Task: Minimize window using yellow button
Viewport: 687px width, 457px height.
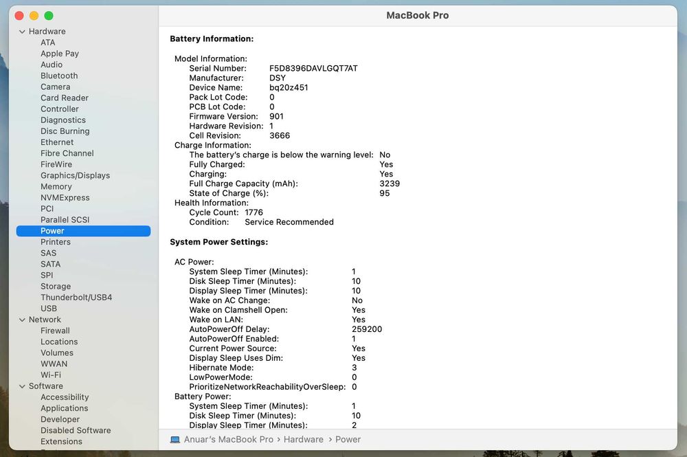Action: click(34, 16)
